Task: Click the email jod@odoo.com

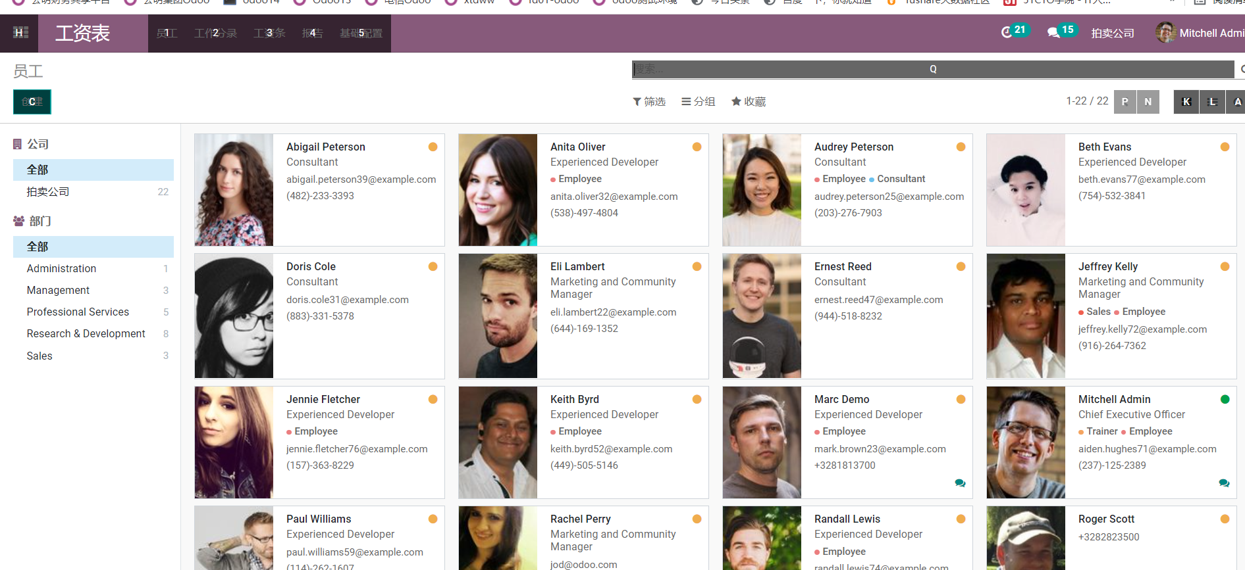Action: [584, 565]
